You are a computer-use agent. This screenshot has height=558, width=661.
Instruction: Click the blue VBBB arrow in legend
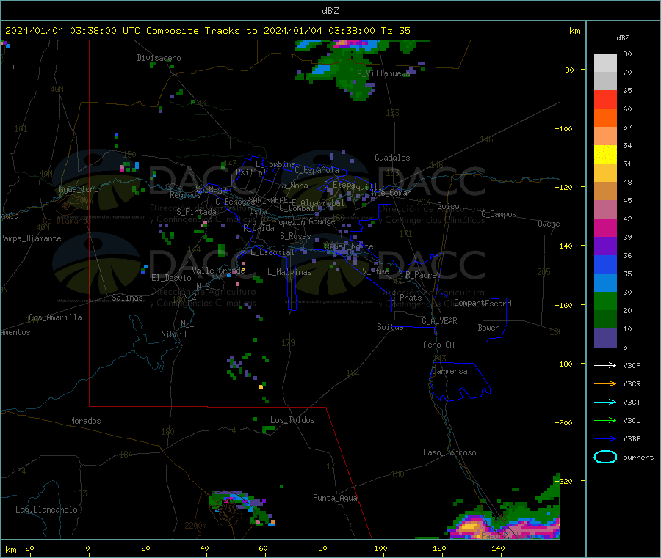(605, 439)
